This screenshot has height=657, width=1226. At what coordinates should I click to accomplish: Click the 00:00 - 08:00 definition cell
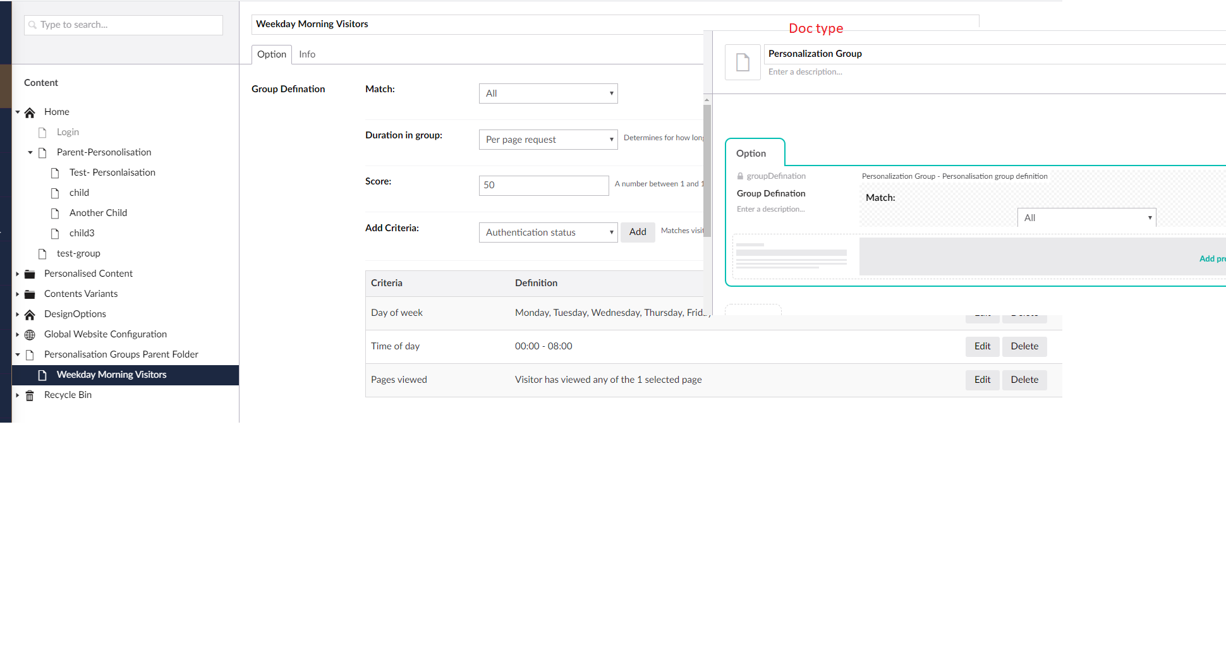(543, 346)
